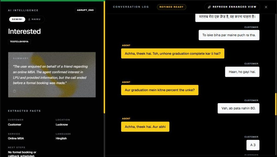Click the 'Hinglish' language value
This screenshot has width=277, height=157.
point(61,138)
